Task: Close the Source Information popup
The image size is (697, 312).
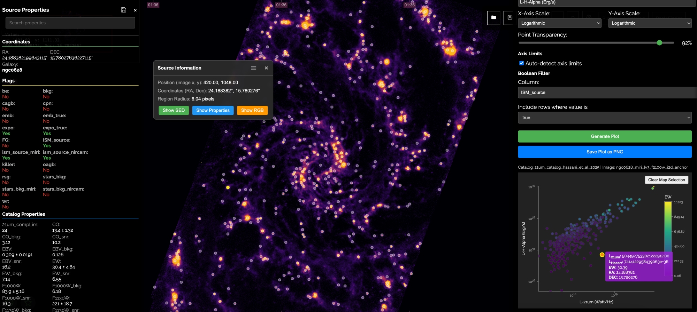Action: 266,68
